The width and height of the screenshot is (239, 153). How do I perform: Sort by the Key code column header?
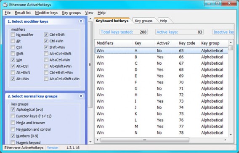coord(188,43)
